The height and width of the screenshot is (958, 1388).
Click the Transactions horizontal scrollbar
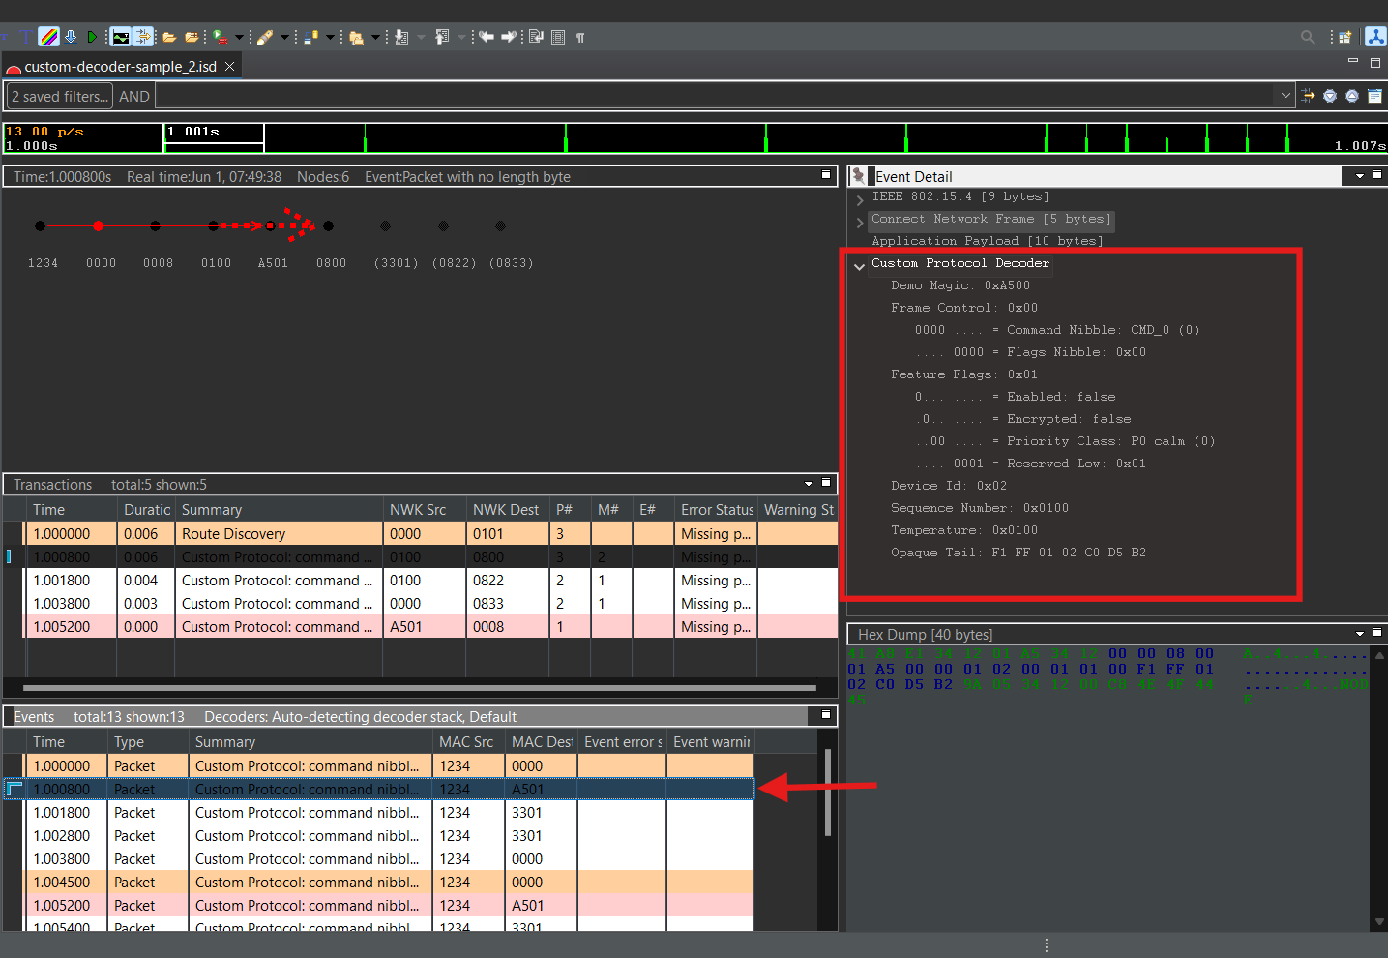point(420,688)
